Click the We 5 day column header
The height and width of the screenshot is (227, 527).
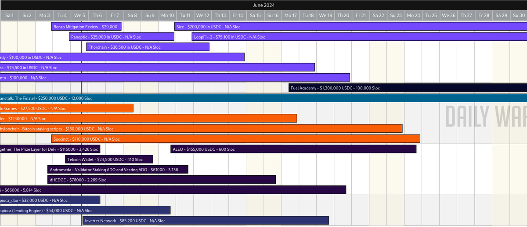[x=79, y=15]
